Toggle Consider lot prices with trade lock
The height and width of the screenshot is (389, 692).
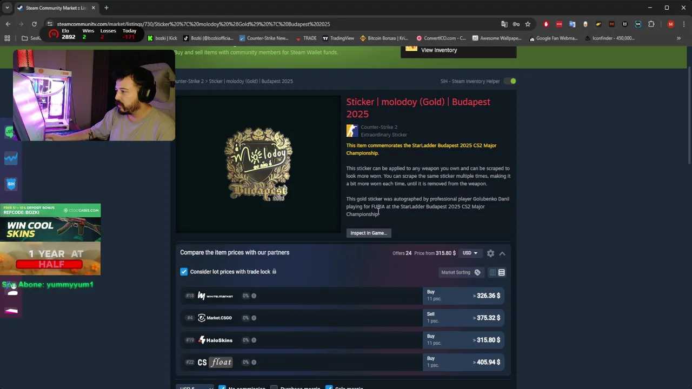(x=184, y=272)
